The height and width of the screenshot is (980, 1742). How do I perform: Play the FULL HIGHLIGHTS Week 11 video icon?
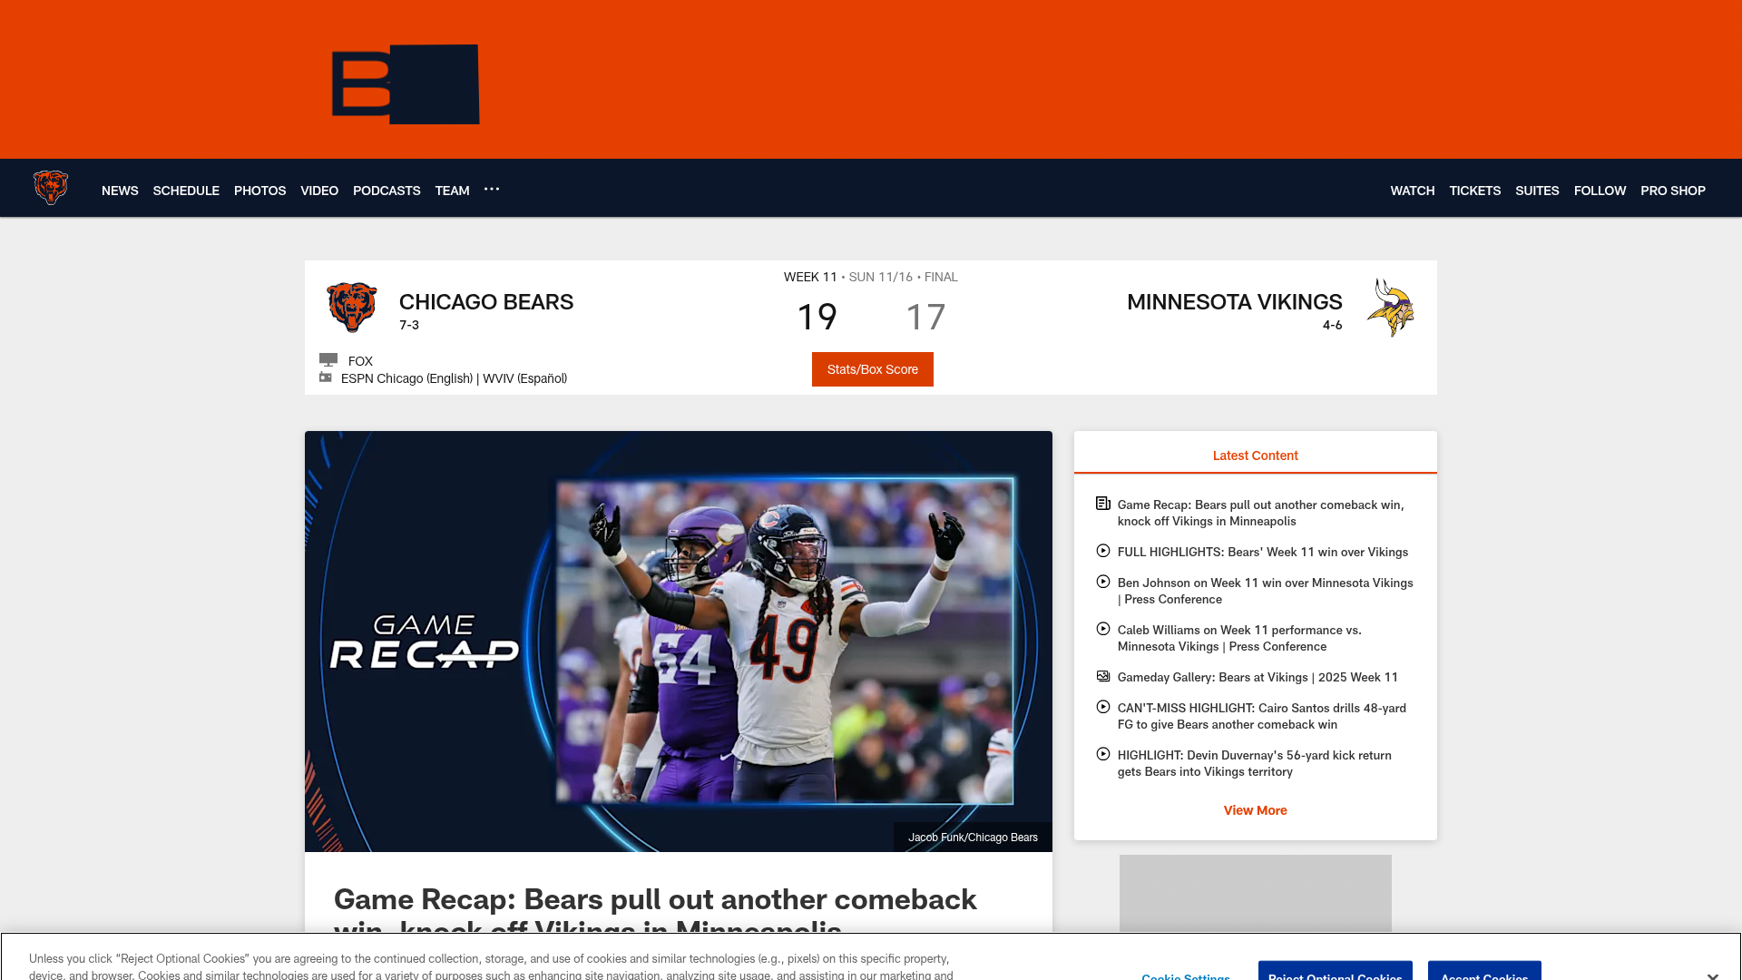point(1102,551)
